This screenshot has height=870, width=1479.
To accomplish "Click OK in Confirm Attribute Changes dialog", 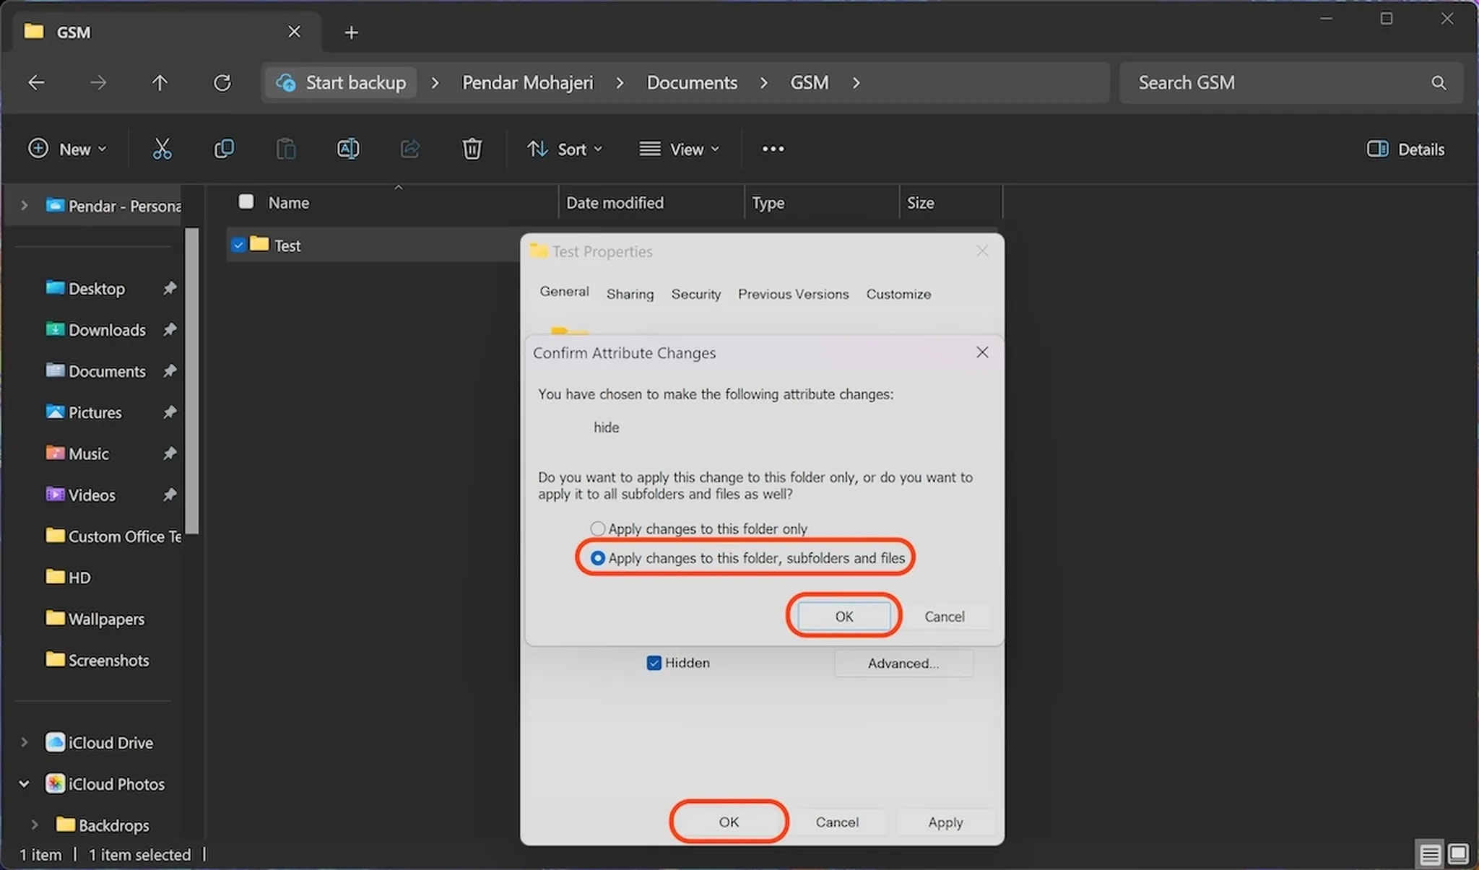I will click(843, 616).
